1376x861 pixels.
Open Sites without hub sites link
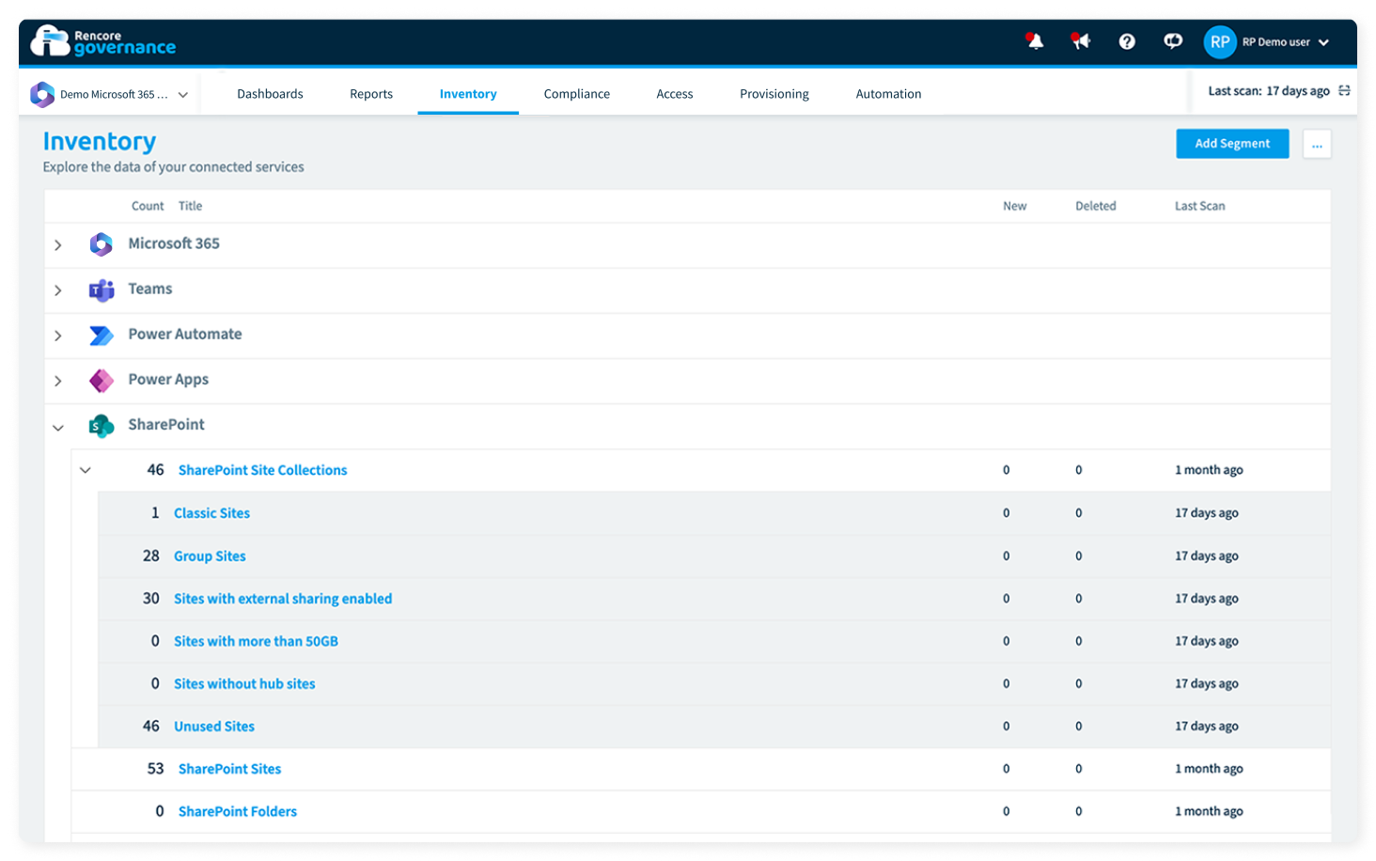244,684
